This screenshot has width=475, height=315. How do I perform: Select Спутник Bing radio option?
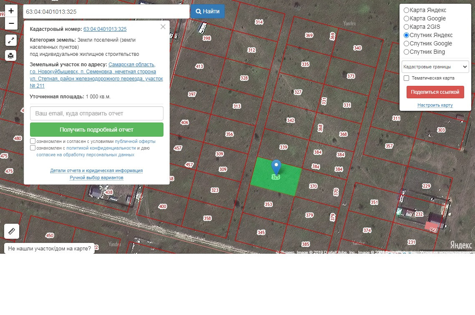pos(407,52)
